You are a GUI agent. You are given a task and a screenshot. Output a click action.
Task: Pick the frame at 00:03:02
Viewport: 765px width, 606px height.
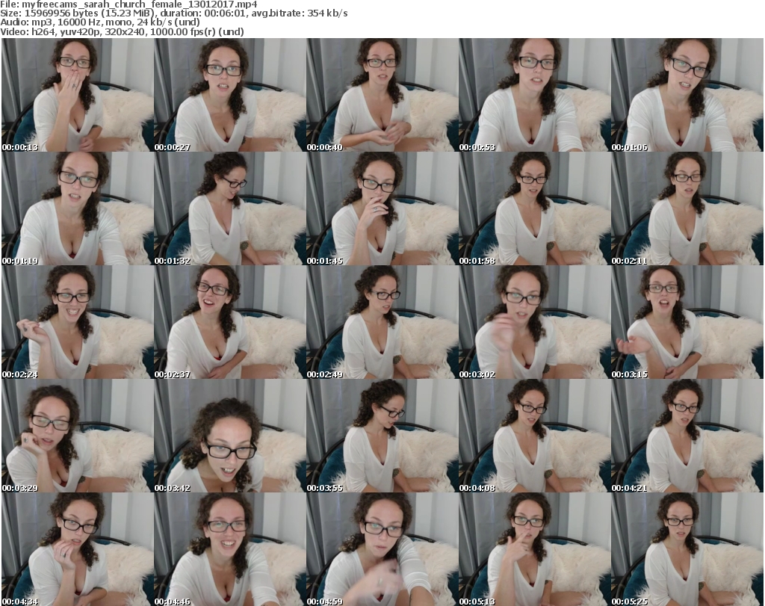point(534,322)
